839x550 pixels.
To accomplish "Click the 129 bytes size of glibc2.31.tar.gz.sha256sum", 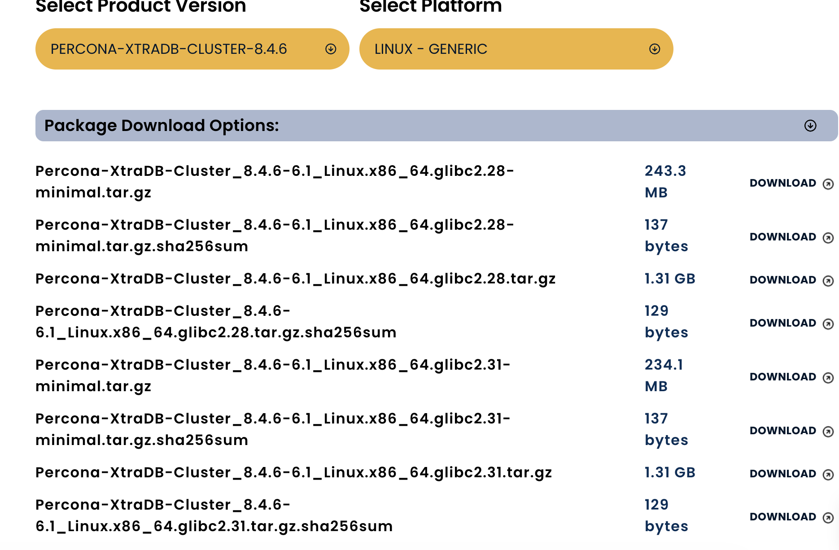I will (666, 515).
